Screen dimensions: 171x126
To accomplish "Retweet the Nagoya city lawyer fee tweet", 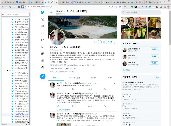I will point(73,106).
